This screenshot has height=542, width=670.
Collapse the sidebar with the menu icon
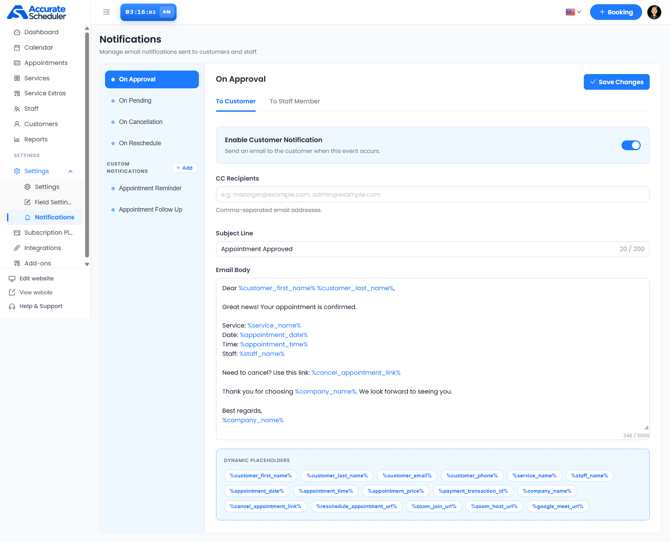[x=106, y=12]
